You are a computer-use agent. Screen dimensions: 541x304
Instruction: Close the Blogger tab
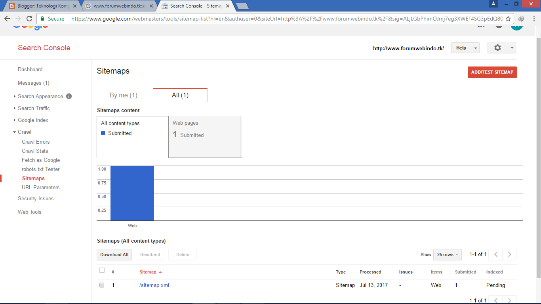tap(75, 6)
